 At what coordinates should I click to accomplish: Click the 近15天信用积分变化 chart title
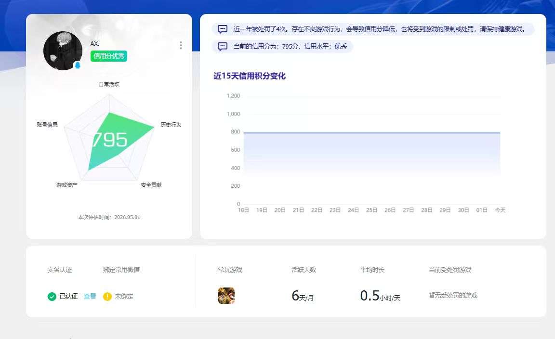pyautogui.click(x=250, y=76)
